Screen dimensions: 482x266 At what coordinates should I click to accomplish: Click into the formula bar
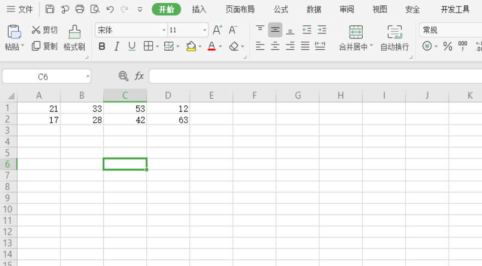(x=315, y=76)
